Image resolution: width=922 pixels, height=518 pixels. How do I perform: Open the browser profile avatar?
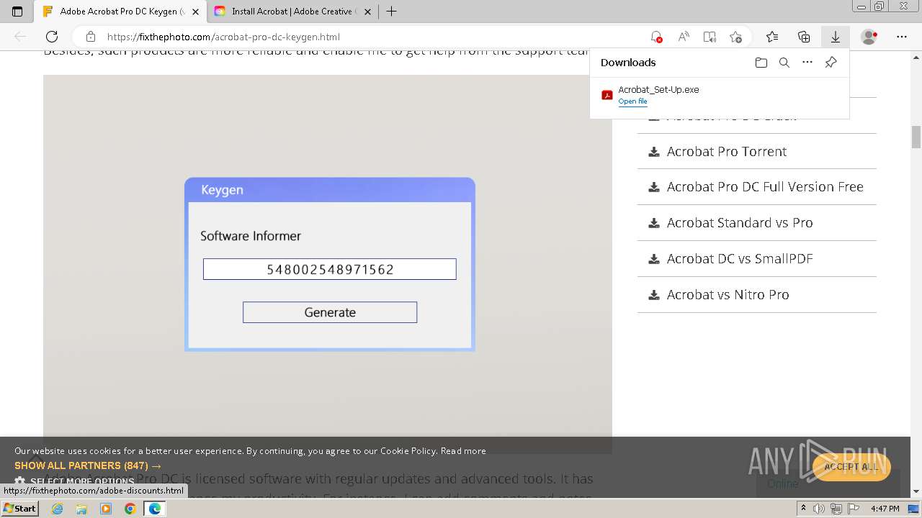869,37
